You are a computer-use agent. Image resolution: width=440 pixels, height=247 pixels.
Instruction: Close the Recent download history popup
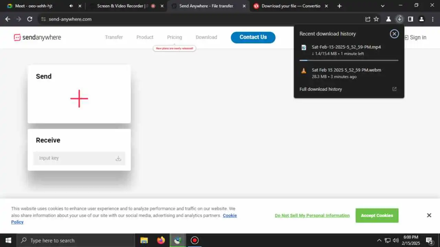(394, 34)
